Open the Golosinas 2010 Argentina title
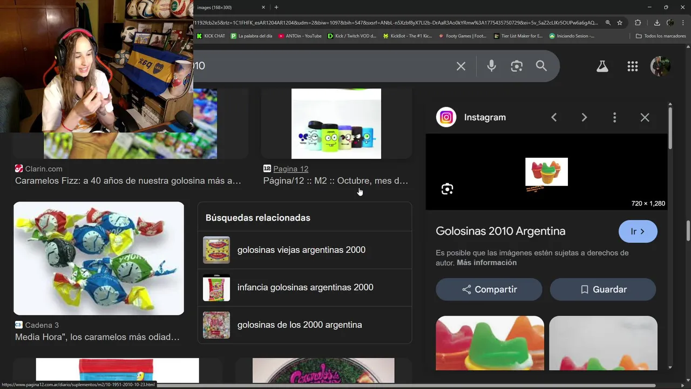Viewport: 691px width, 389px height. point(500,231)
